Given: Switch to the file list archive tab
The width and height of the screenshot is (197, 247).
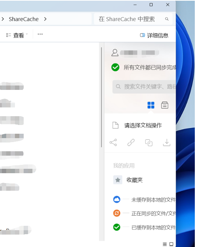Looking at the screenshot, I should [x=165, y=105].
